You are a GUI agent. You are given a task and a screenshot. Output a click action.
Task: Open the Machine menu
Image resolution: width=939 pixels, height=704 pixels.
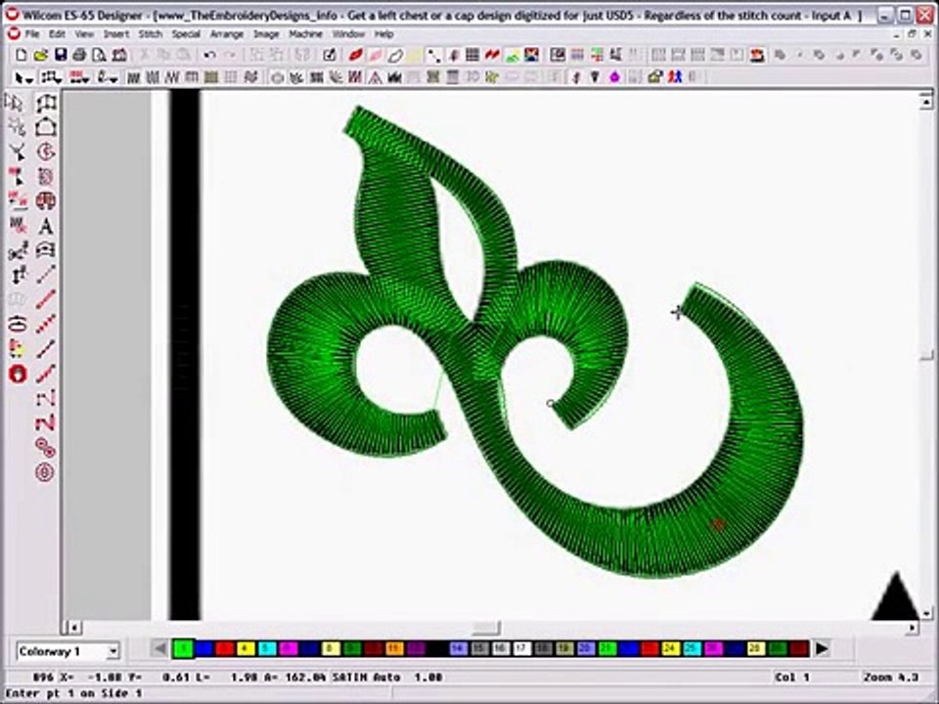click(305, 34)
